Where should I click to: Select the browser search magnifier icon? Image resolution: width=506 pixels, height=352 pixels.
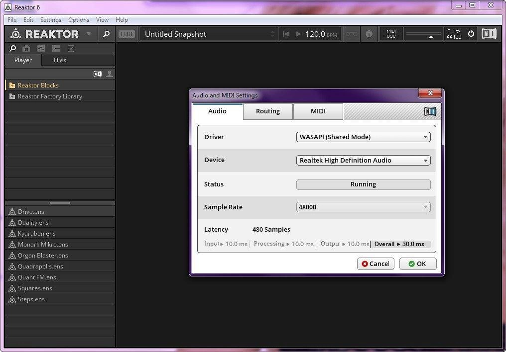(x=12, y=48)
